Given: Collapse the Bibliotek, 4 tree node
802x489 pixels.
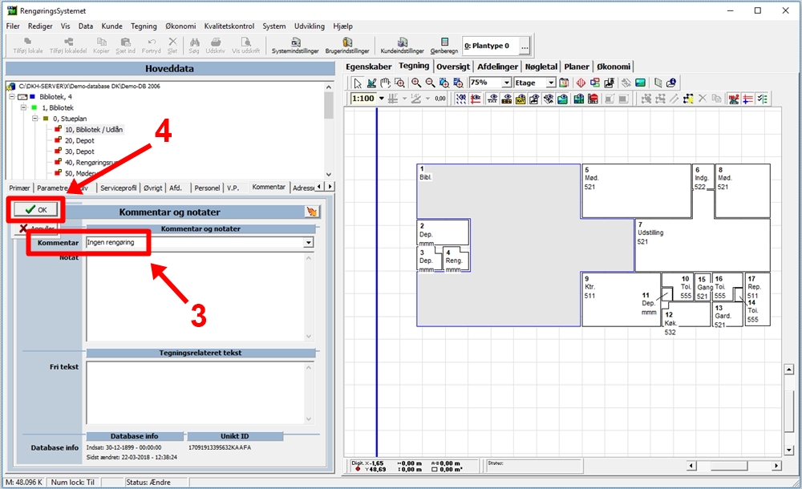Looking at the screenshot, I should click(x=11, y=97).
